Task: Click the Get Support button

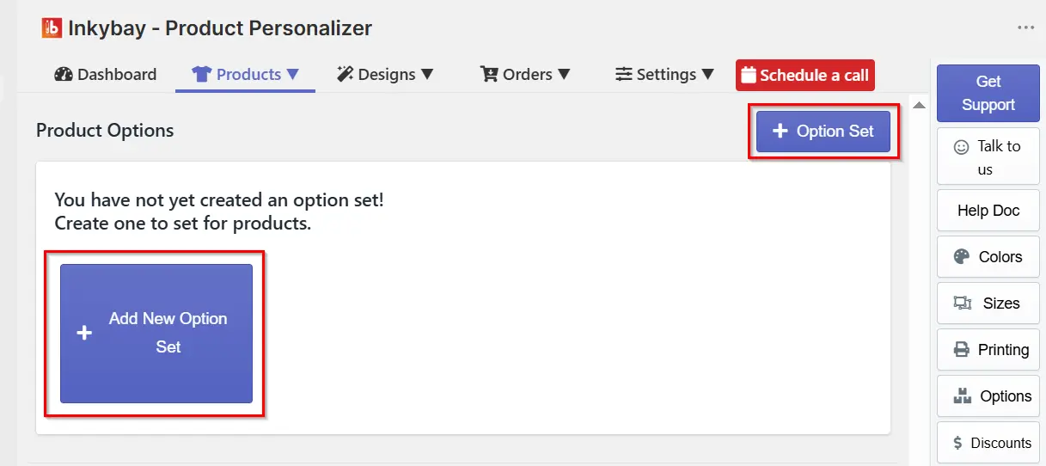Action: pyautogui.click(x=988, y=93)
